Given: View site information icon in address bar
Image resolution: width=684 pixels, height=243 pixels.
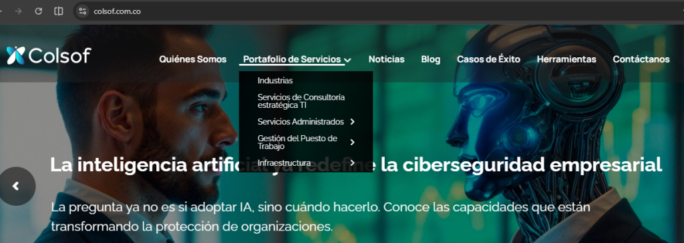Looking at the screenshot, I should tap(82, 11).
